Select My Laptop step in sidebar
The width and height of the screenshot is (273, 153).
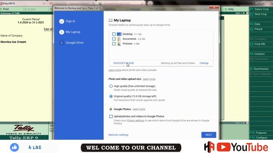73,32
